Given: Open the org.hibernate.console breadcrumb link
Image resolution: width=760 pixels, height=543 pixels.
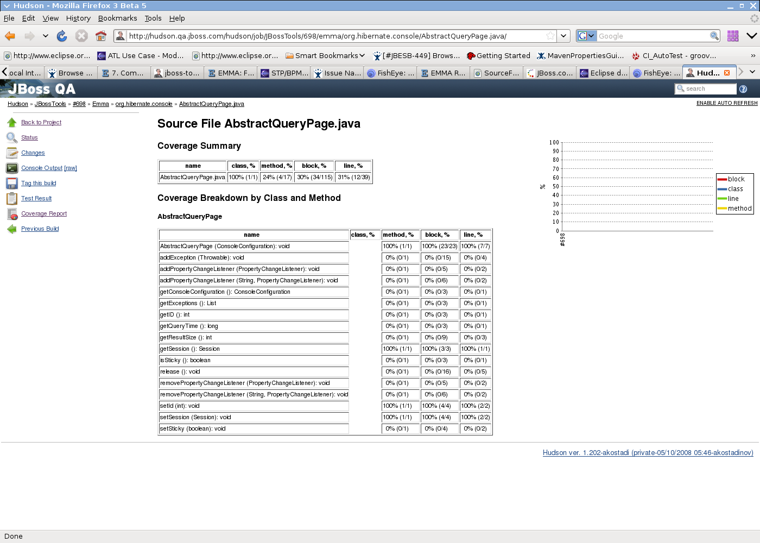Looking at the screenshot, I should pos(144,104).
